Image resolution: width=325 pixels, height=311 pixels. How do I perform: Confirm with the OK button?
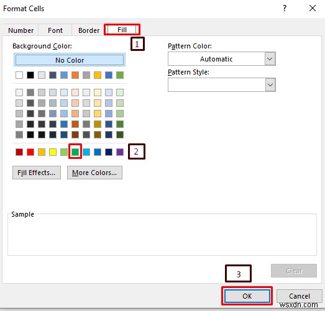[x=247, y=296]
